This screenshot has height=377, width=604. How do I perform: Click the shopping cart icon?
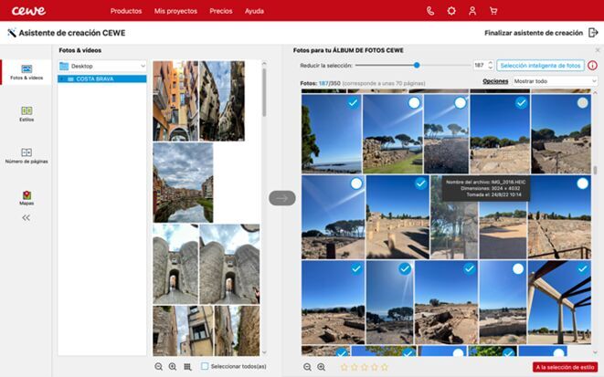493,11
